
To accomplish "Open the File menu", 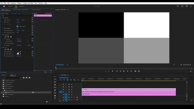I will coord(2,3).
